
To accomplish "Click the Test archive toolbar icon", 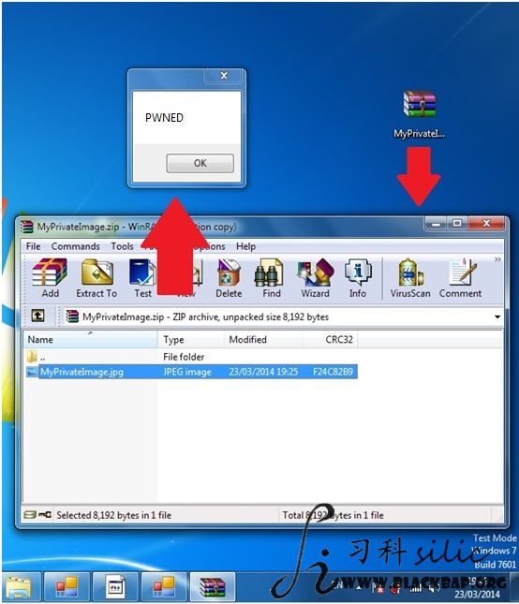I will (x=142, y=278).
